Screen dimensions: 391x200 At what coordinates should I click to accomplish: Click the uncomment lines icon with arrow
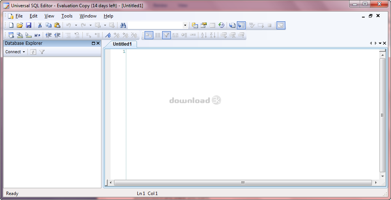point(77,35)
